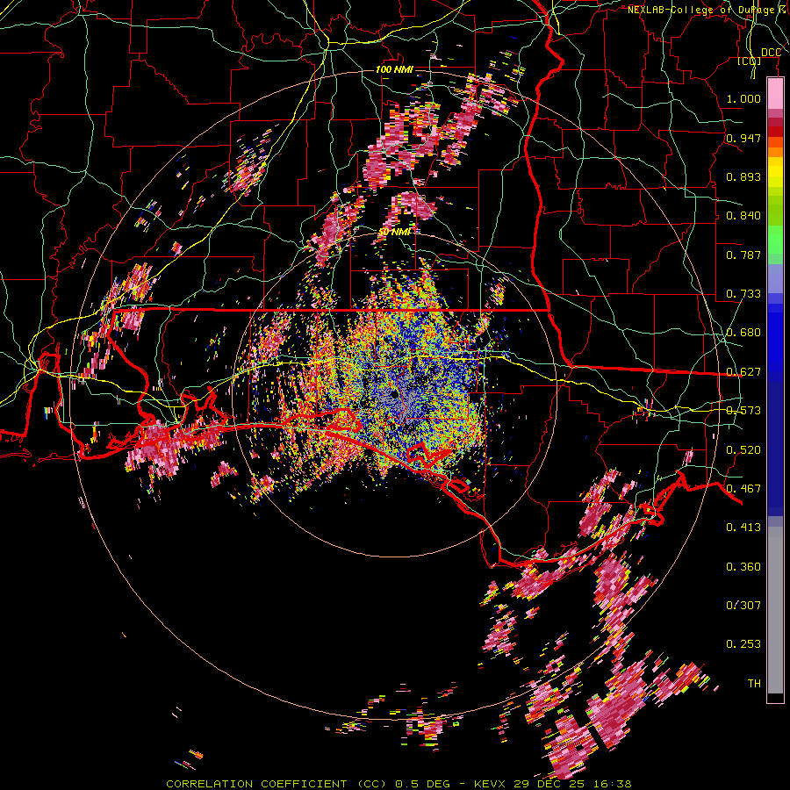The width and height of the screenshot is (790, 790).
Task: Select the 0.520 legend value
Action: (x=743, y=450)
